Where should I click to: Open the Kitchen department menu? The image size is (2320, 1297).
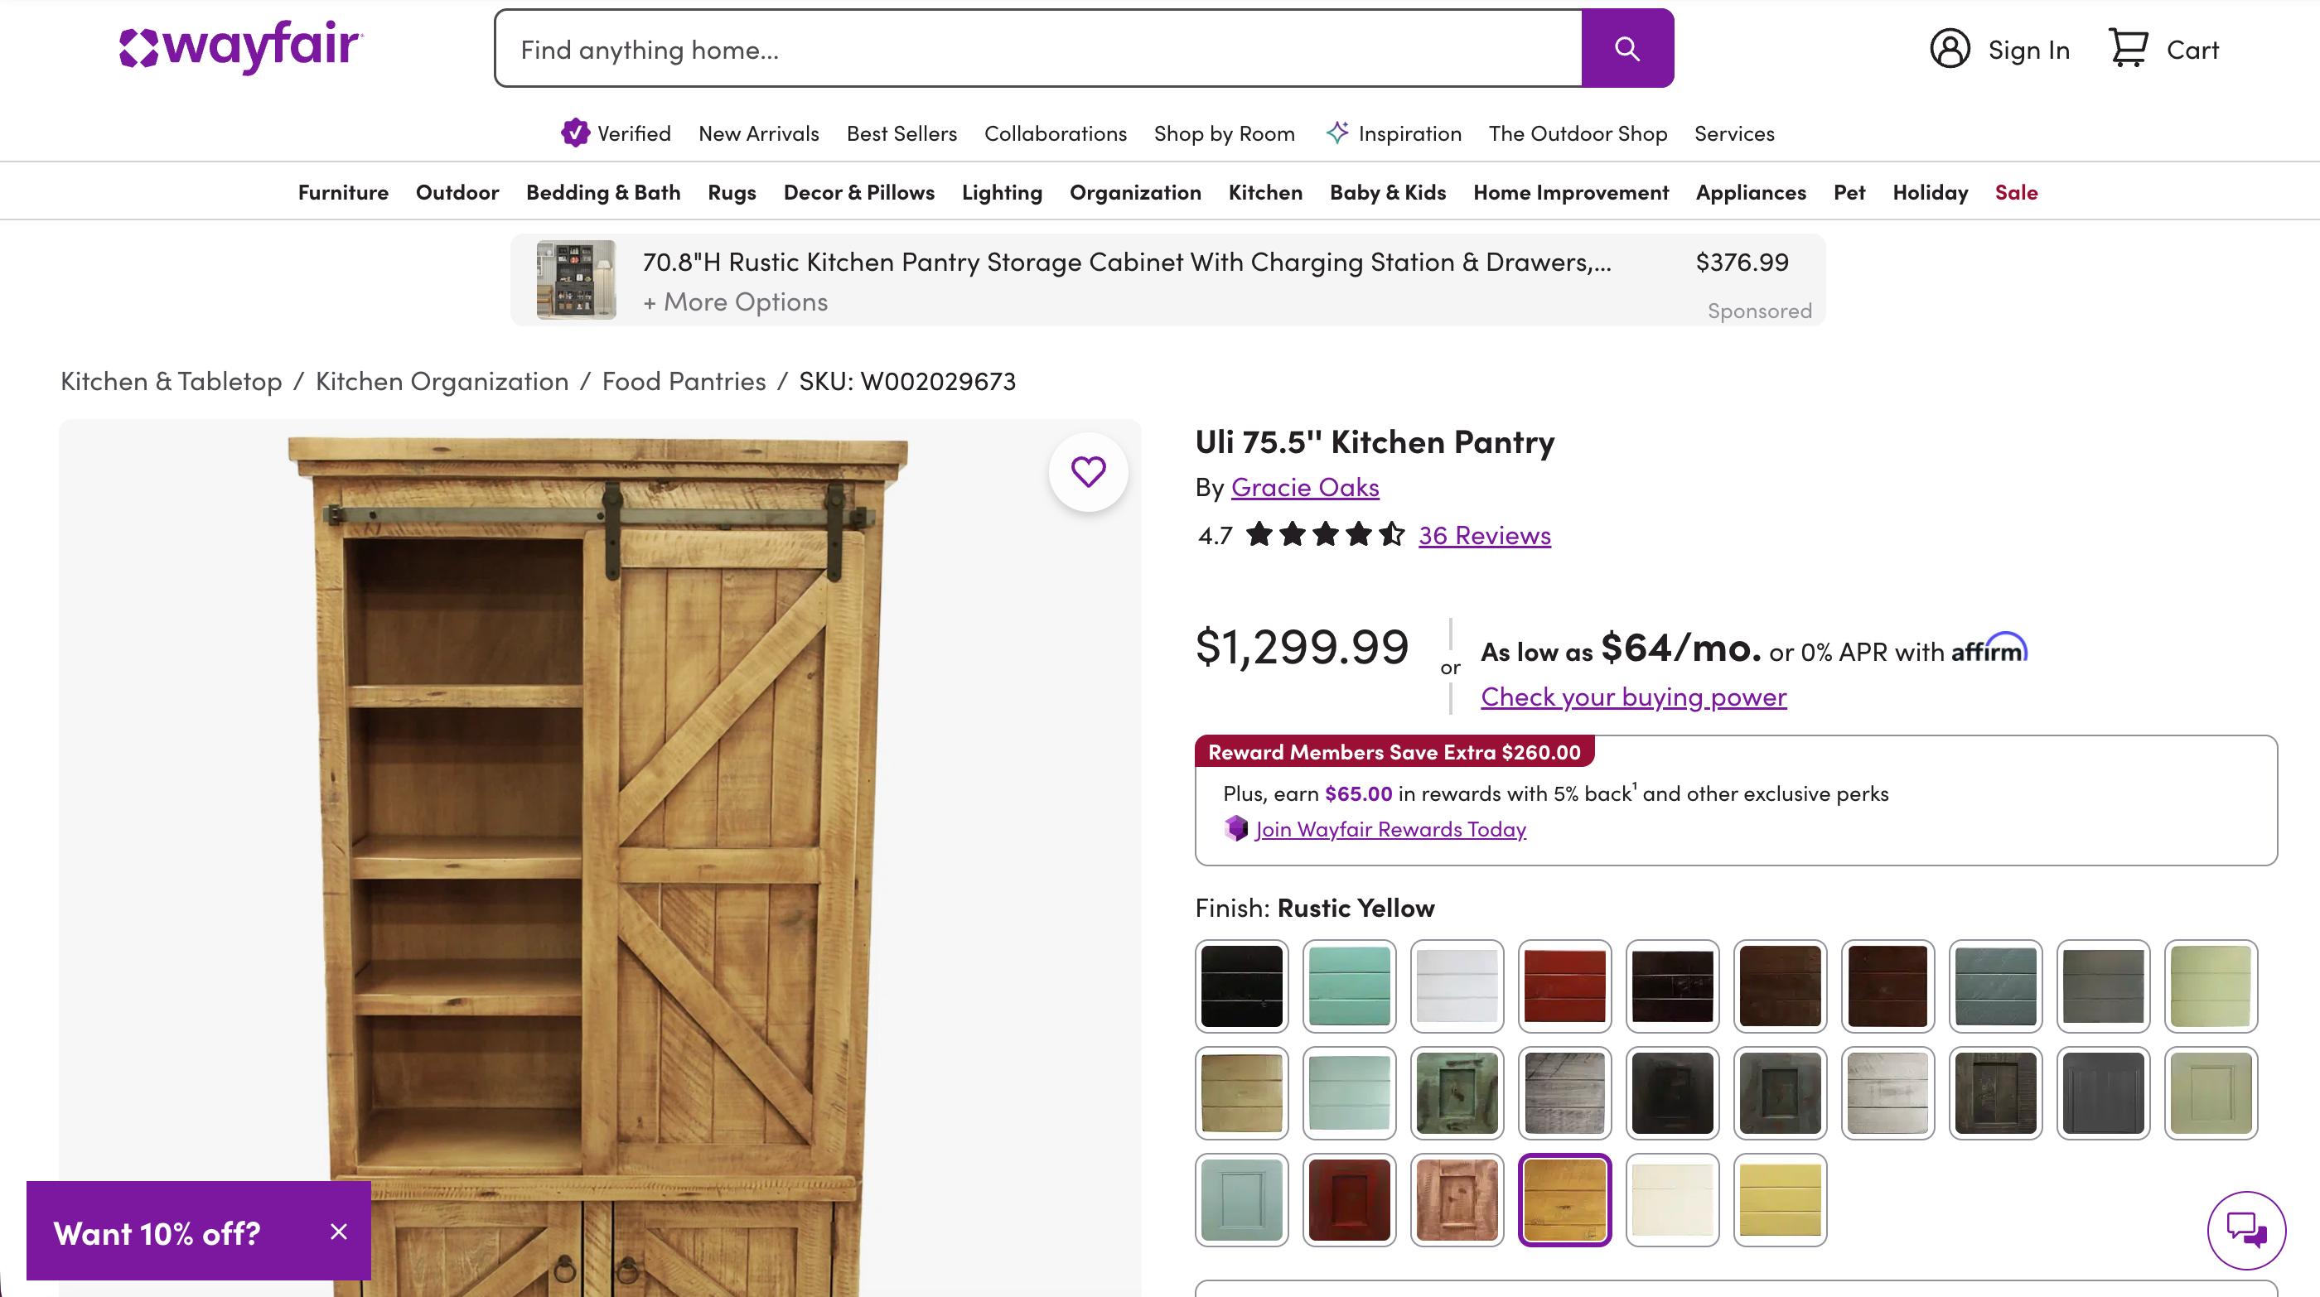click(x=1264, y=193)
